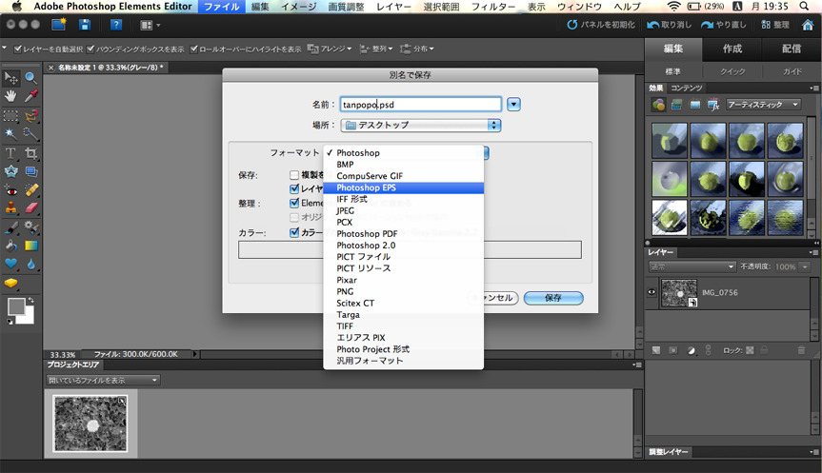822x473 pixels.
Task: Select the Magic Wand tool
Action: pos(10,134)
